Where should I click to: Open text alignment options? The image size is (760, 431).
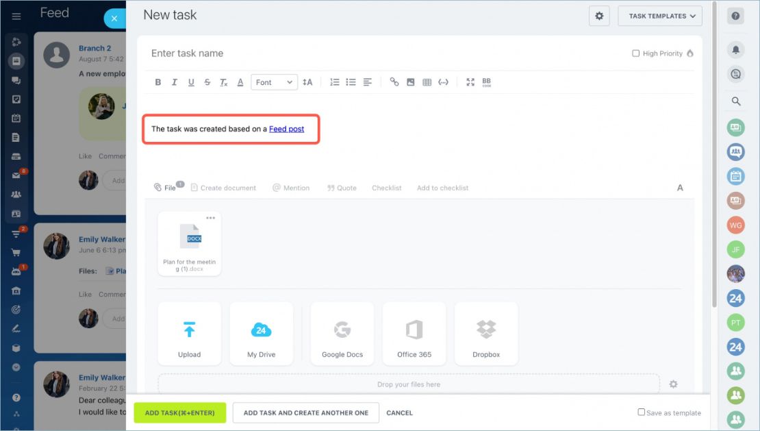368,82
